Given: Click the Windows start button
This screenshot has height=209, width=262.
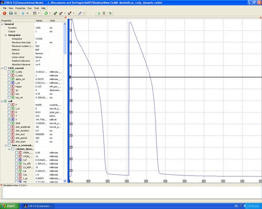Looking at the screenshot, I should [x=10, y=206].
